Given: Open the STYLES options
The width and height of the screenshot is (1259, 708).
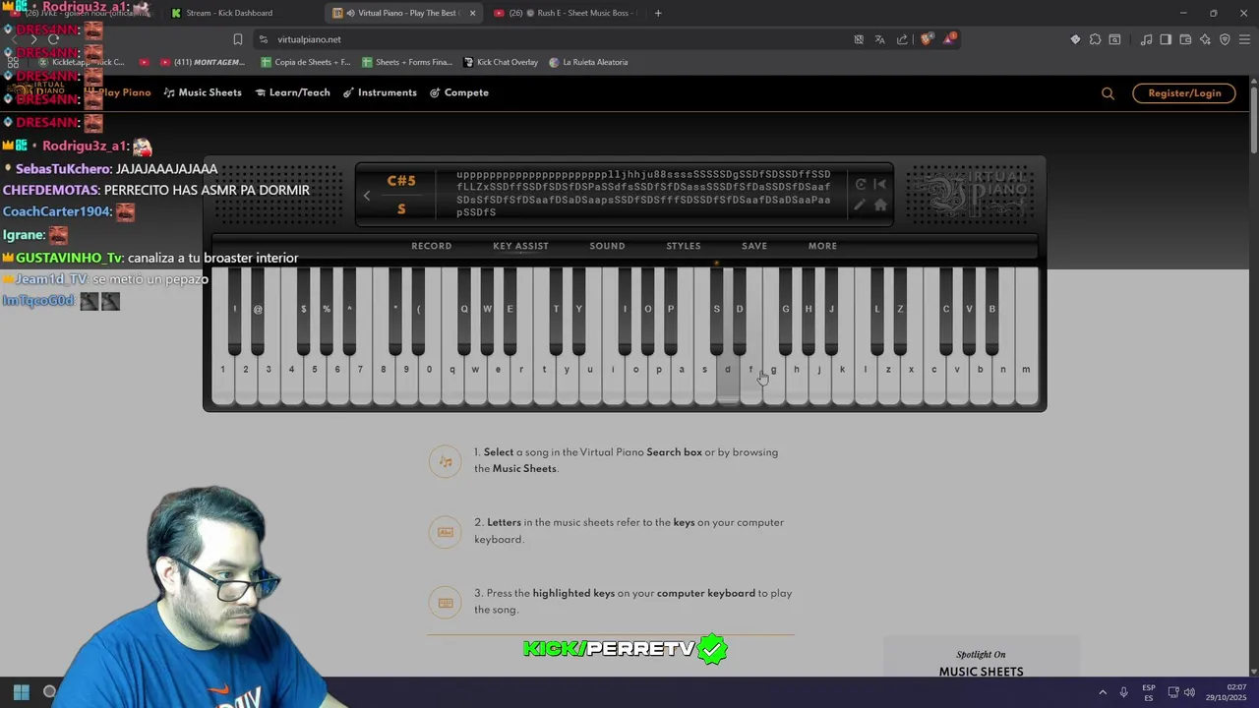Looking at the screenshot, I should point(684,246).
